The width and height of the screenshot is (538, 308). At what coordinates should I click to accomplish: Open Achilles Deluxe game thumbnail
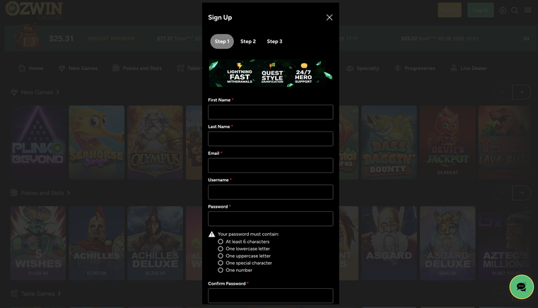[x=155, y=243]
